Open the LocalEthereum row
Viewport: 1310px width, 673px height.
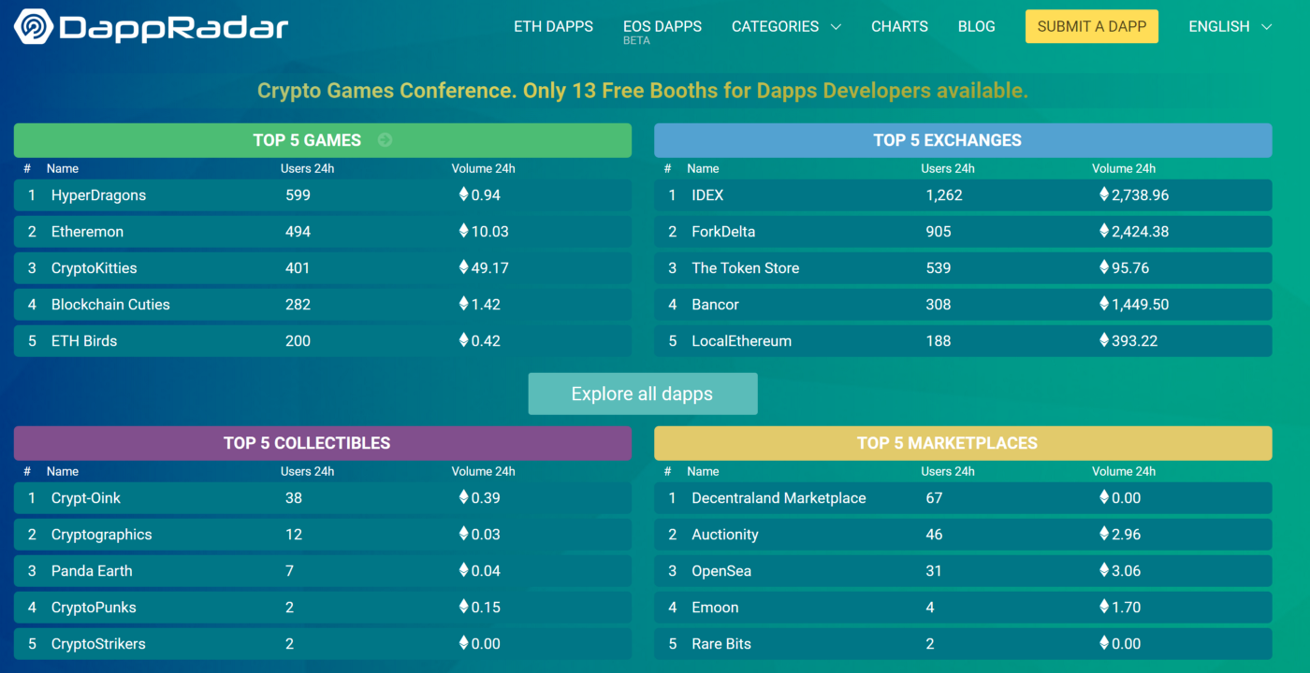(963, 341)
